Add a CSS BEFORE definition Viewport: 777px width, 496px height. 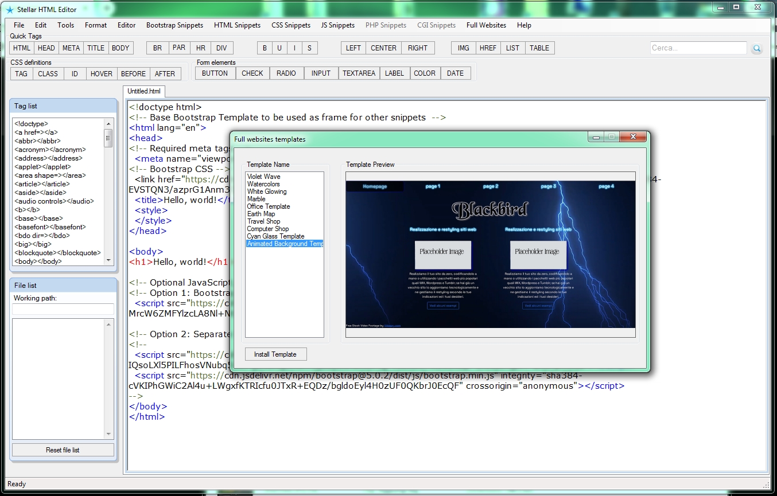click(133, 73)
